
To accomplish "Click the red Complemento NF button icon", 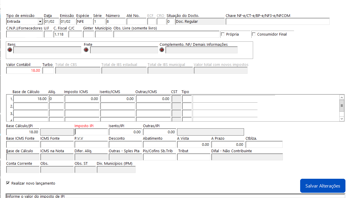I will pyautogui.click(x=162, y=50).
